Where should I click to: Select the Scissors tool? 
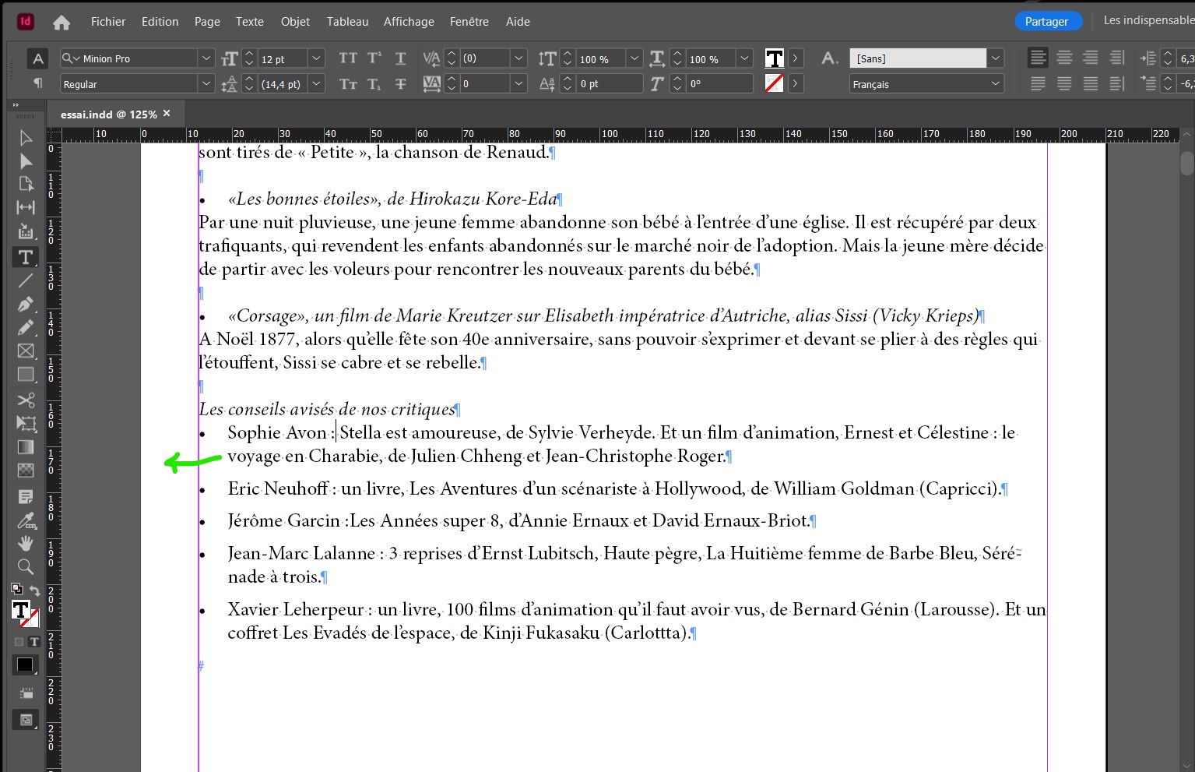[x=26, y=400]
